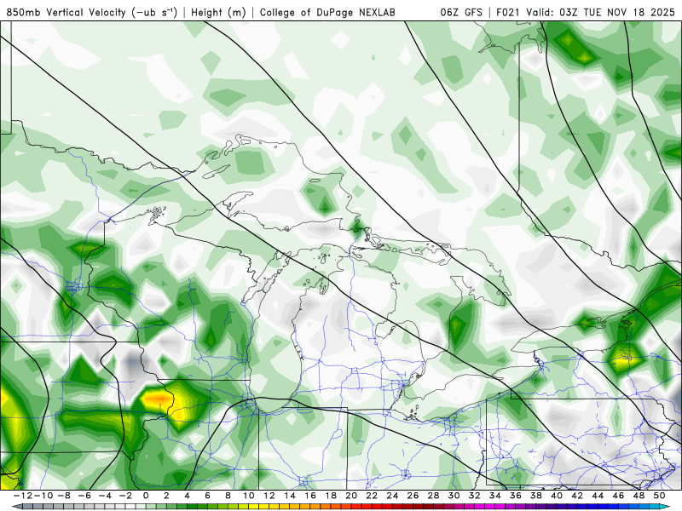
Task: Click the blue color bar swatch below '46'
Action: click(x=624, y=507)
